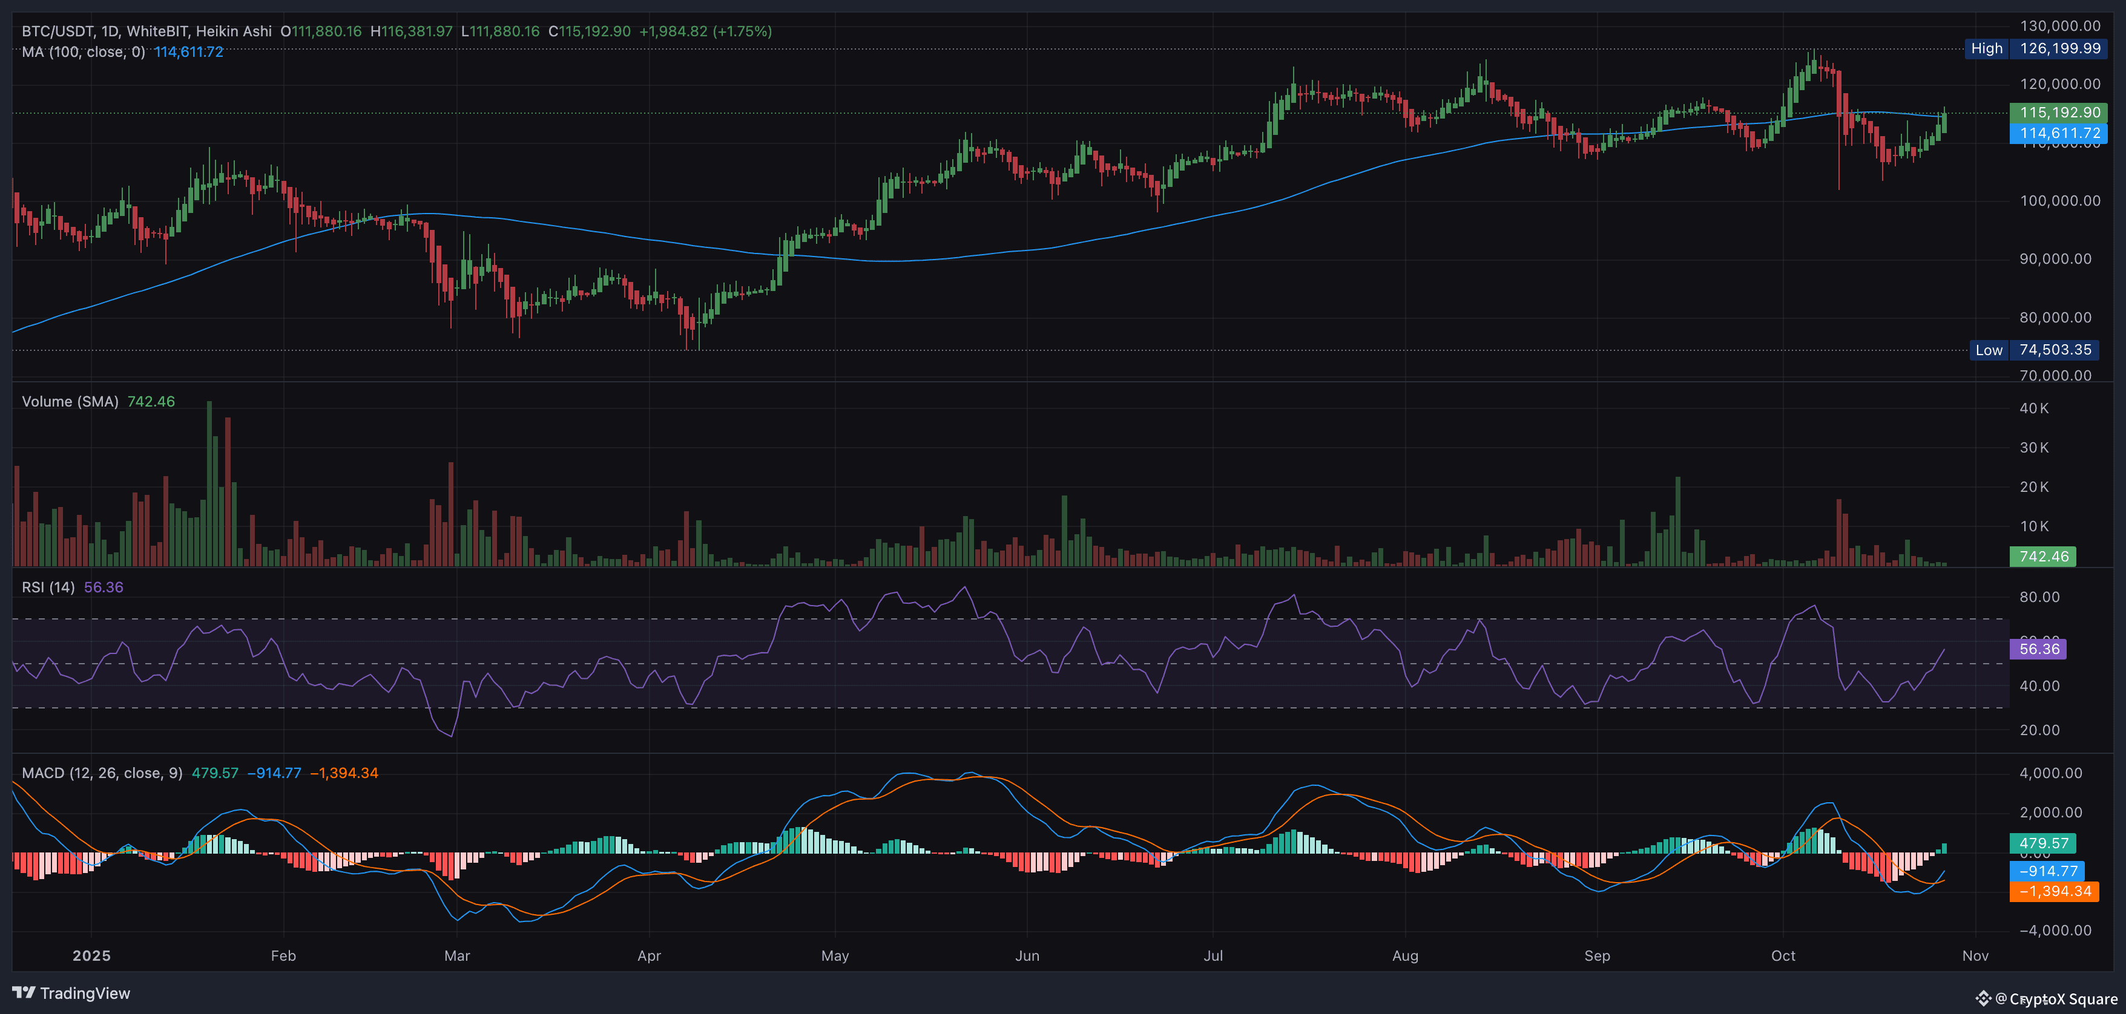This screenshot has width=2126, height=1014.
Task: Click the blue 114,611.72 MA price tag
Action: click(2059, 133)
